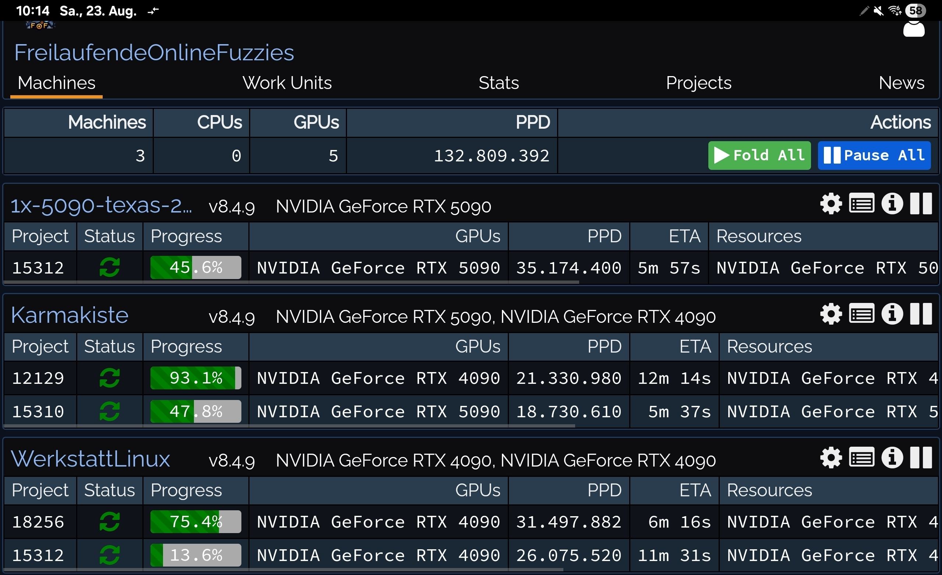942x575 pixels.
Task: Click status sync icon for project 18256
Action: [109, 522]
